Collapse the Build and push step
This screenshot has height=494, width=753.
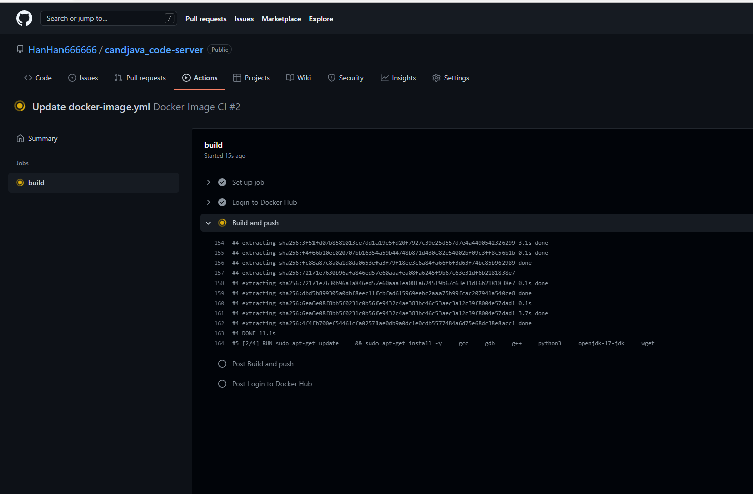(x=208, y=223)
